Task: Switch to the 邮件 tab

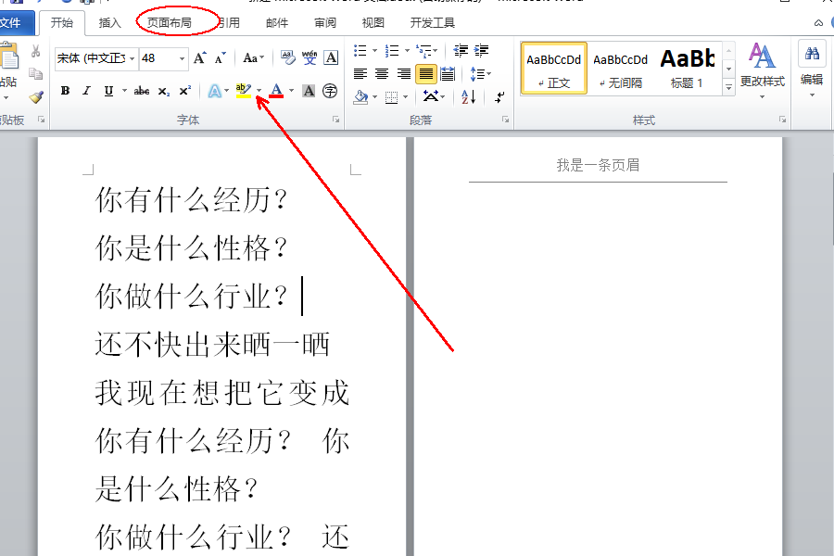Action: point(276,23)
